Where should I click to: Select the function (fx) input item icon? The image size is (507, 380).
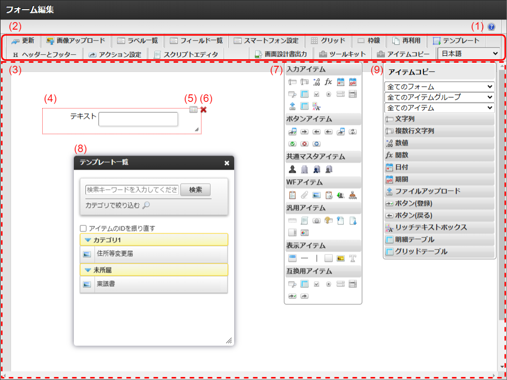[x=328, y=82]
